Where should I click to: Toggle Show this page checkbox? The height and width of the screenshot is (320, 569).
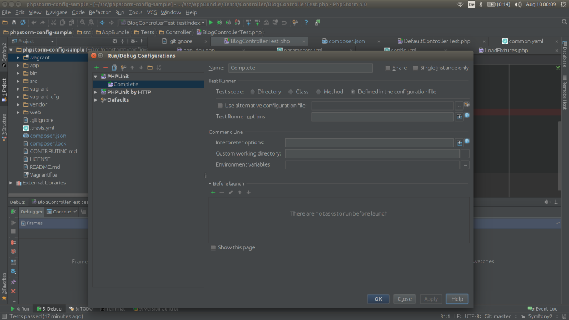tap(213, 247)
